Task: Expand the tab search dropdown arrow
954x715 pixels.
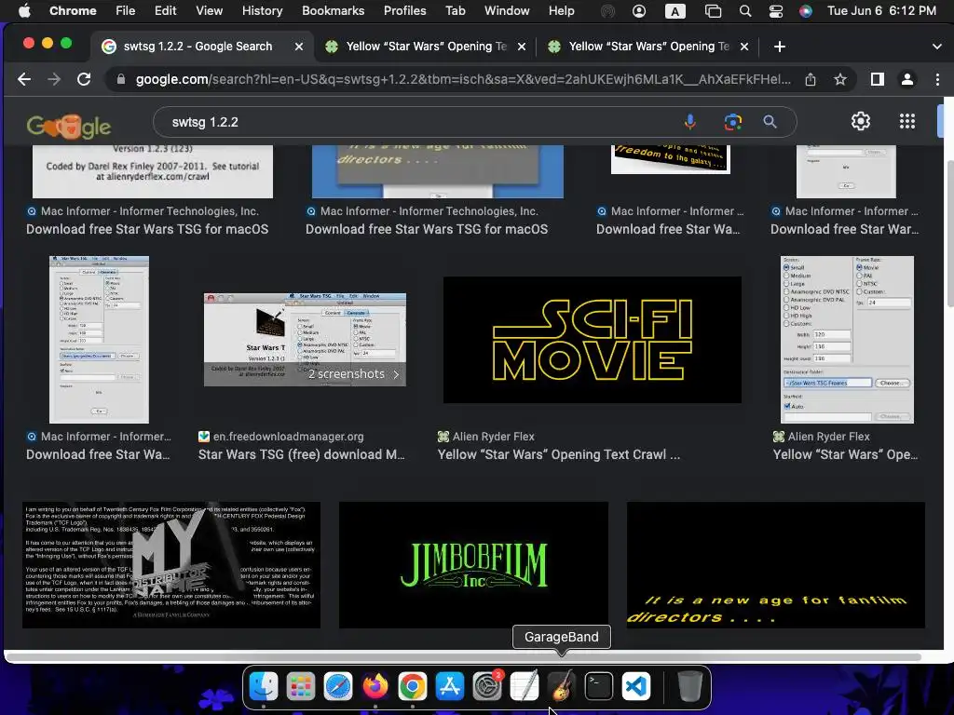Action: tap(937, 47)
